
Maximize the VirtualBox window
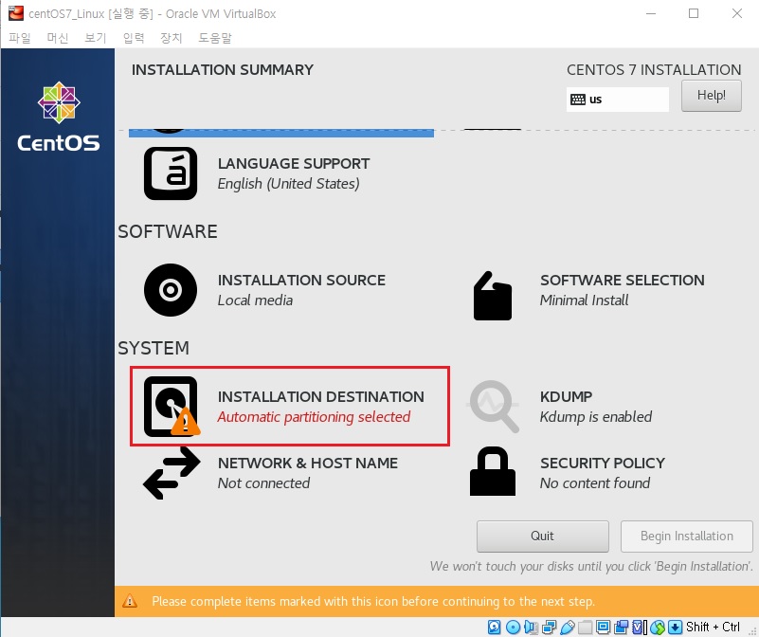tap(694, 13)
